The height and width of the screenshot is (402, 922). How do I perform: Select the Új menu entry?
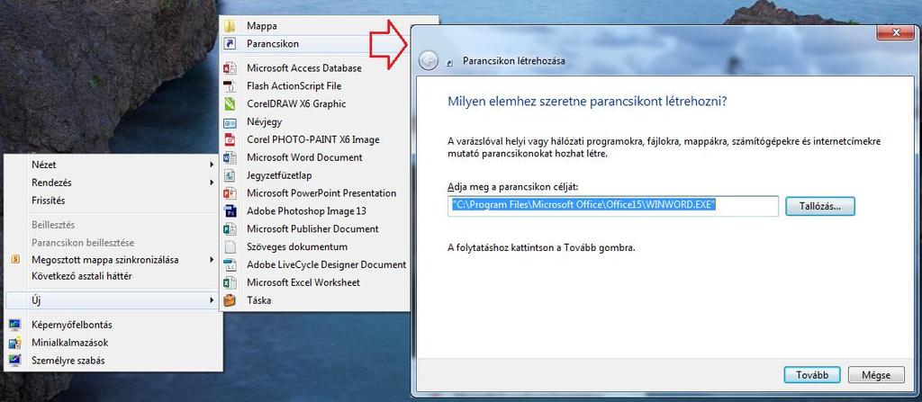point(113,301)
